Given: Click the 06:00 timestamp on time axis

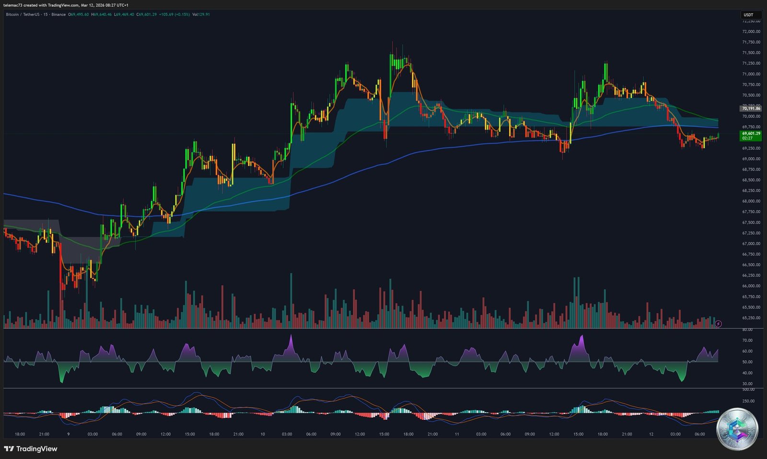Looking at the screenshot, I should click(117, 434).
